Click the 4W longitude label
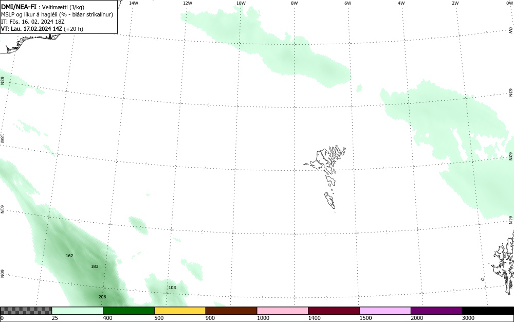 tap(401, 3)
